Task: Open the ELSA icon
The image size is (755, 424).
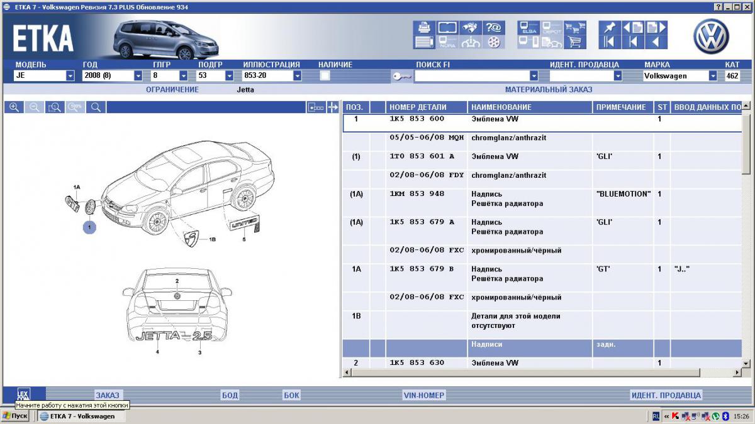Action: pyautogui.click(x=528, y=28)
